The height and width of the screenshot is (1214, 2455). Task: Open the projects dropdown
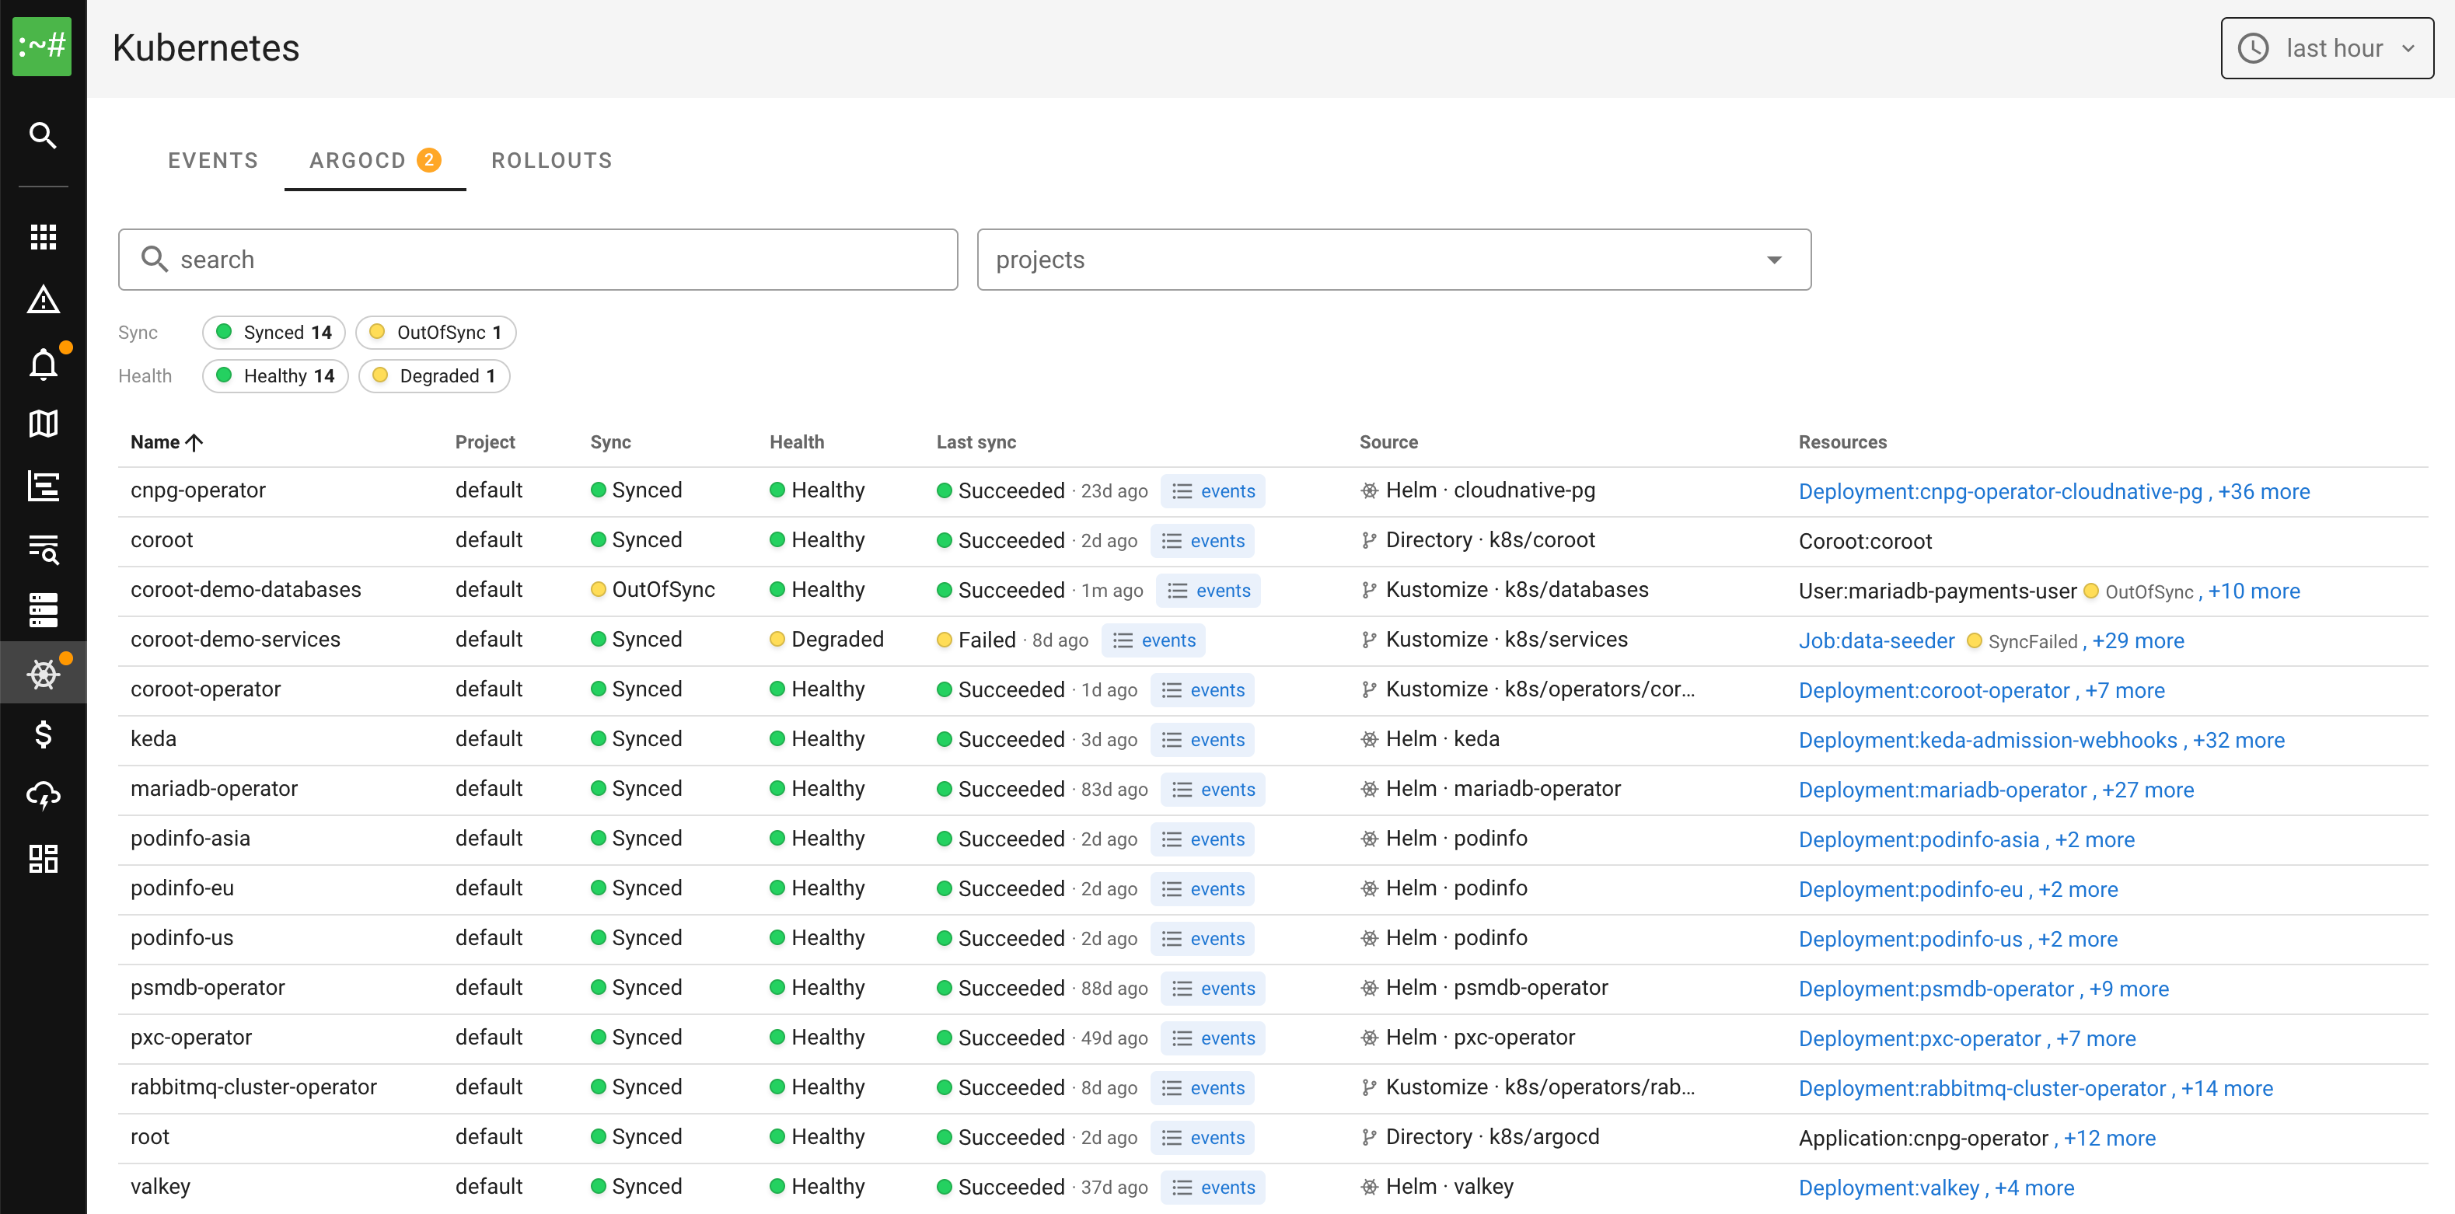point(1393,259)
